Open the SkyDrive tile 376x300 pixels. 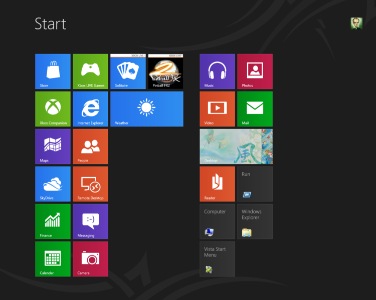(x=53, y=184)
